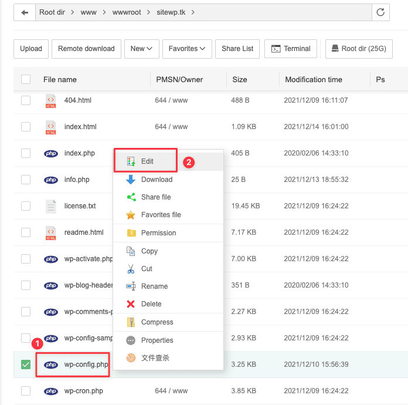This screenshot has width=408, height=405.
Task: Toggle the select-all checkbox in header
Action: click(x=26, y=79)
